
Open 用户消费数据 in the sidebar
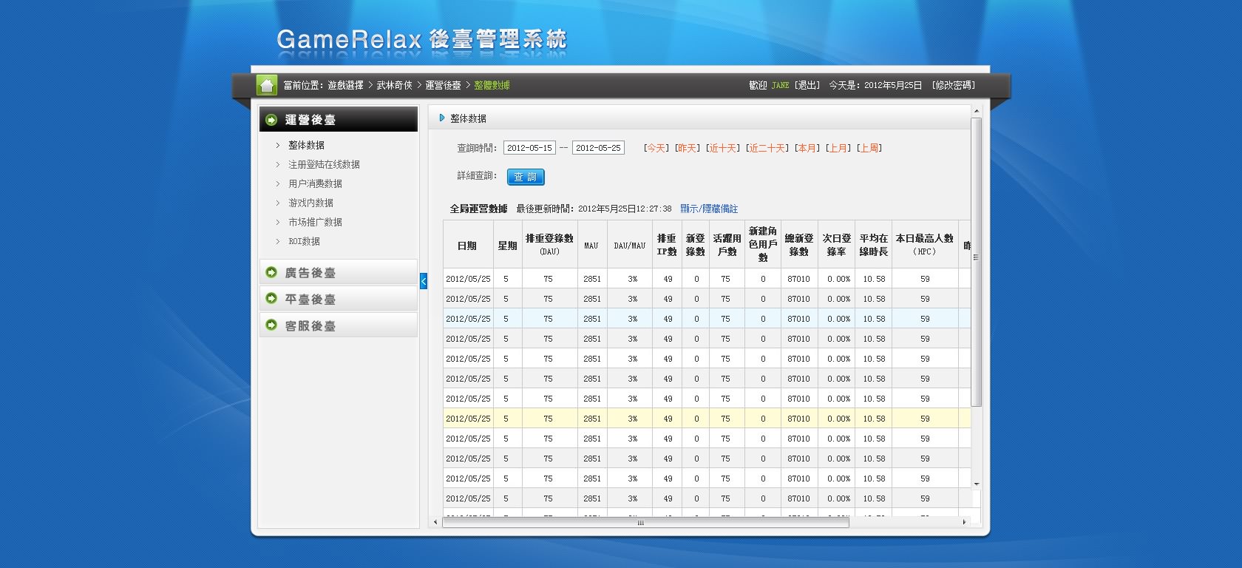pyautogui.click(x=315, y=183)
